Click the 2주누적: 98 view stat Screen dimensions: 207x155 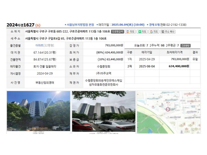pyautogui.click(x=157, y=46)
